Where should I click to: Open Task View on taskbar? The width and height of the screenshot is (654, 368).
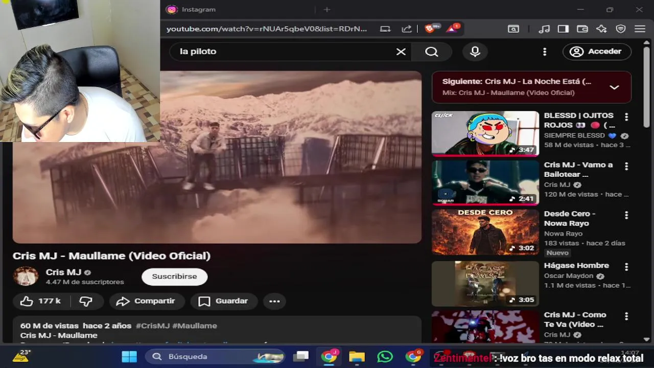pyautogui.click(x=302, y=357)
